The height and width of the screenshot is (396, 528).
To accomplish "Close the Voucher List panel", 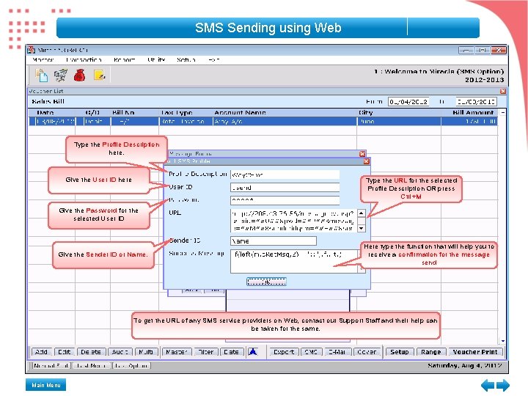I will [x=503, y=91].
